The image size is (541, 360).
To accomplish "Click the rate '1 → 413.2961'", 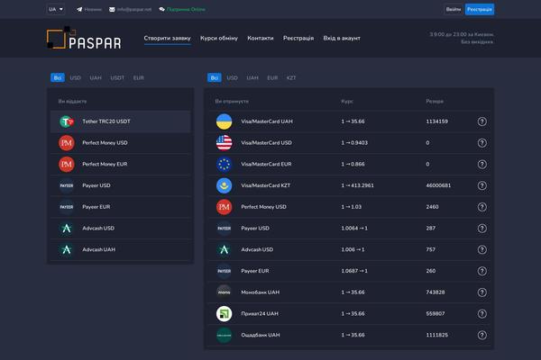I will pos(357,185).
